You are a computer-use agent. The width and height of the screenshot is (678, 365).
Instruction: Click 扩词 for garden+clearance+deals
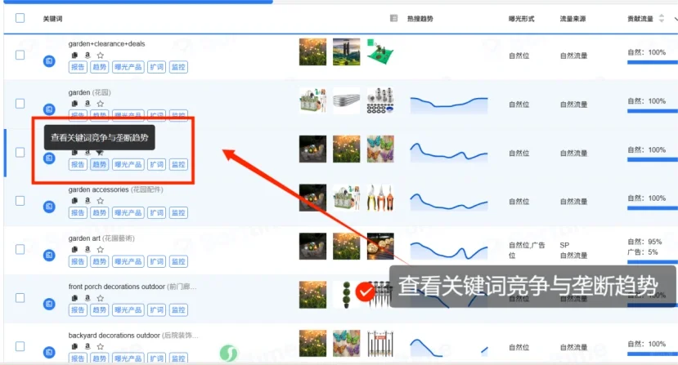click(156, 67)
